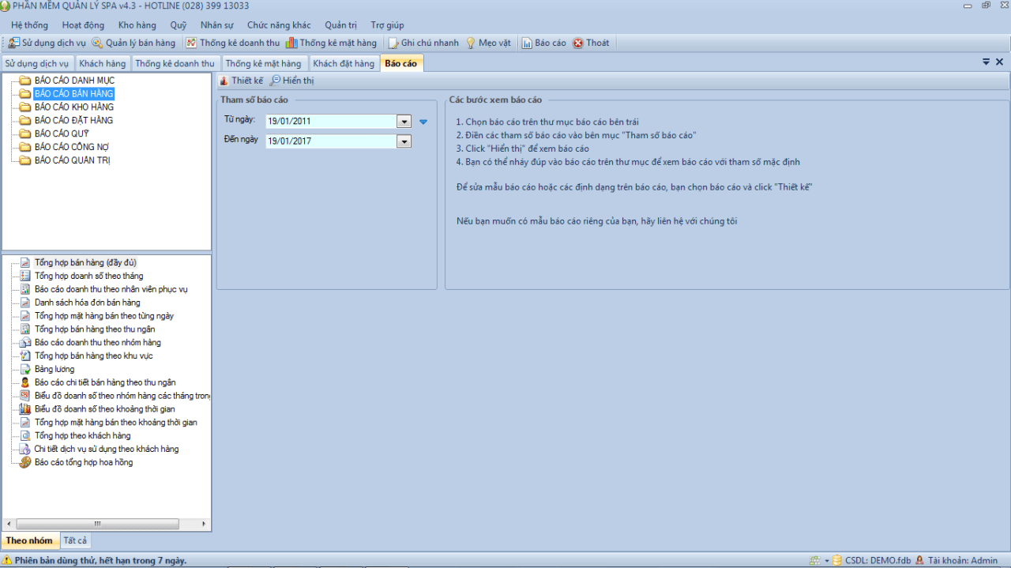This screenshot has width=1011, height=568.
Task: Click the Thiết kế design button
Action: (241, 81)
